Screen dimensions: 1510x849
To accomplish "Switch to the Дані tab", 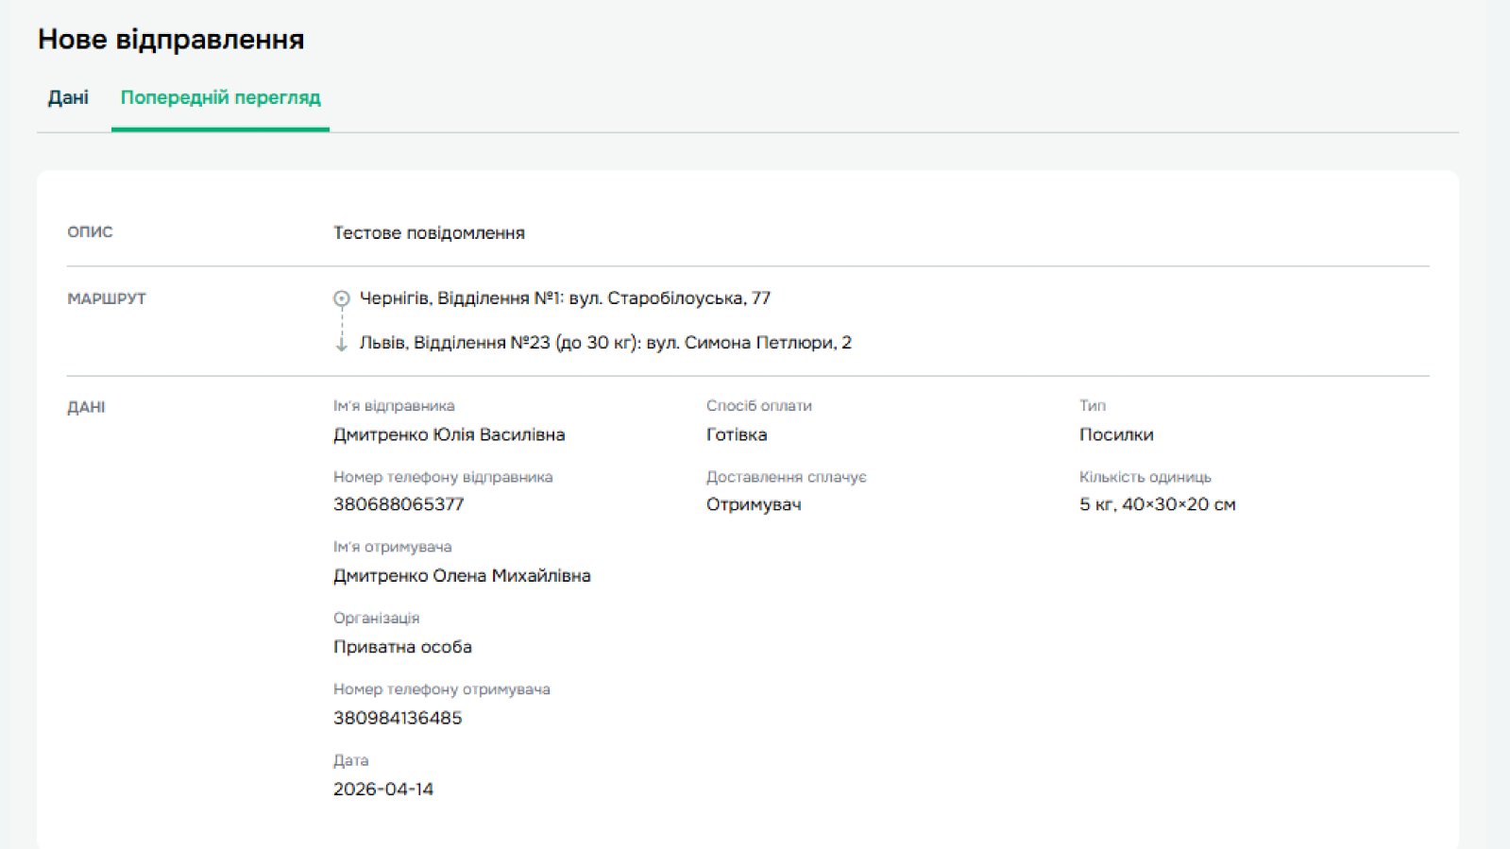I will [x=68, y=97].
